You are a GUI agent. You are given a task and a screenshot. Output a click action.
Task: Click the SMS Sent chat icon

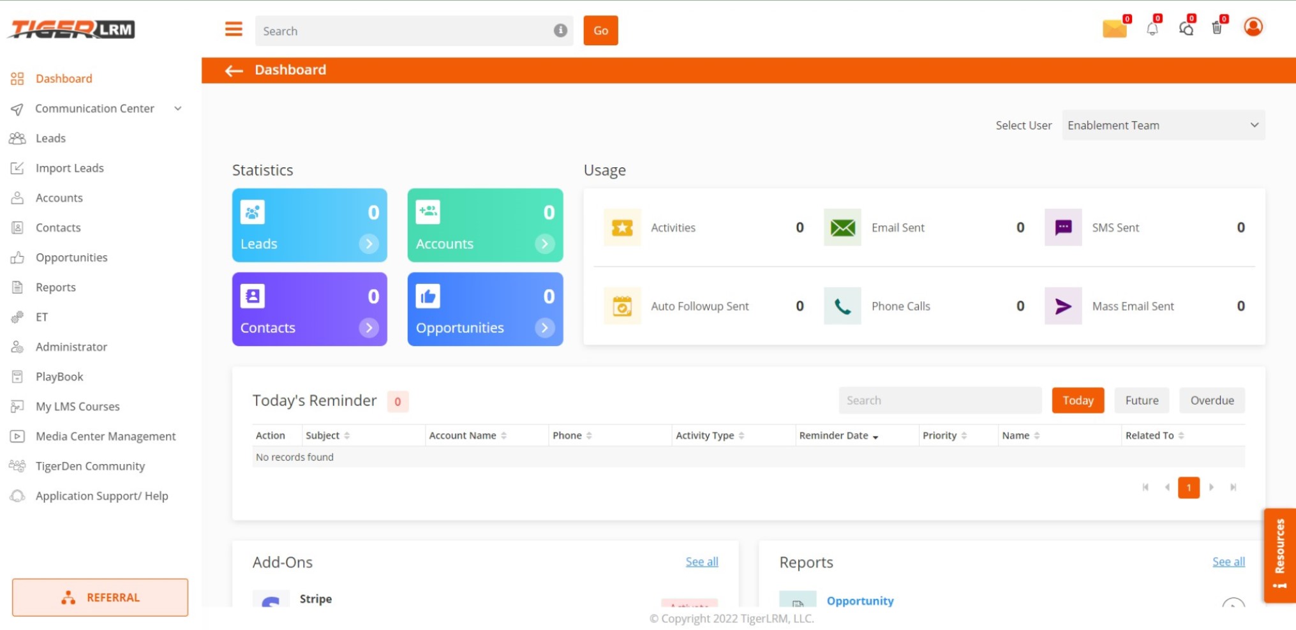[1063, 227]
